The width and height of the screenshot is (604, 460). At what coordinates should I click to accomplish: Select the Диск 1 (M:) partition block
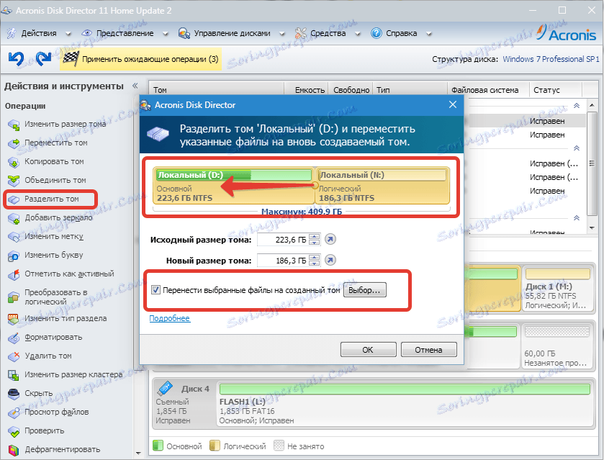coord(558,289)
